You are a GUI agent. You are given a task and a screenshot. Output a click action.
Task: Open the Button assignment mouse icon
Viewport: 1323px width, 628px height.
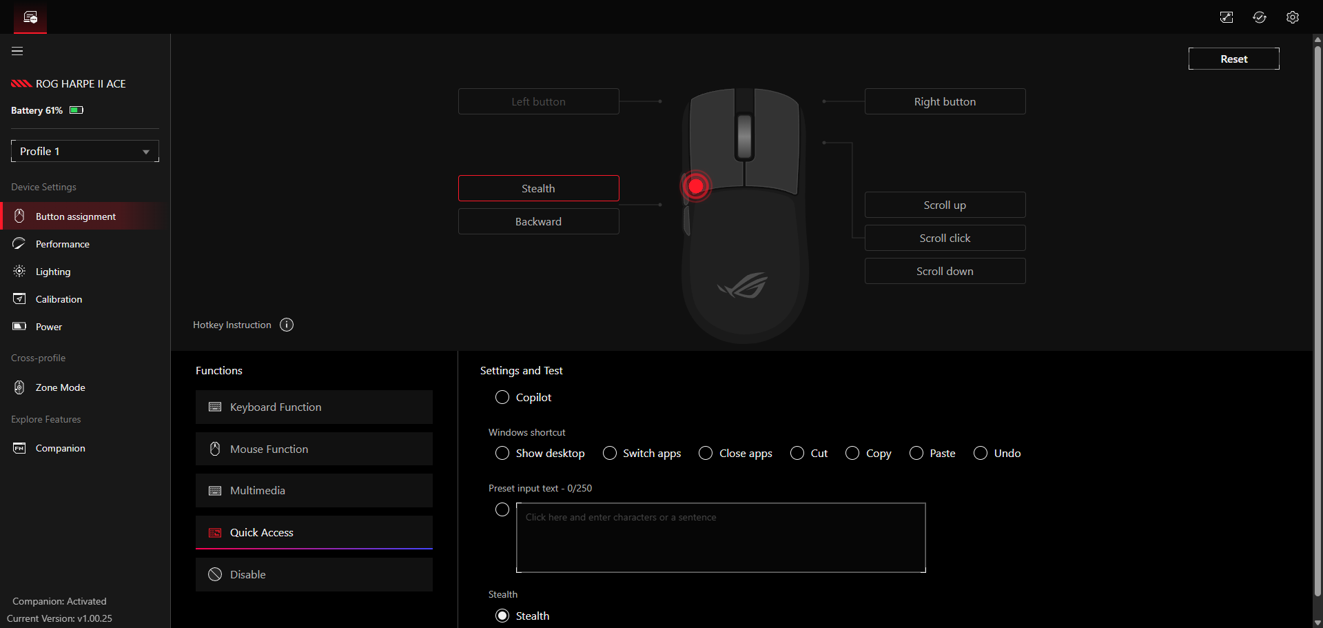(x=19, y=216)
